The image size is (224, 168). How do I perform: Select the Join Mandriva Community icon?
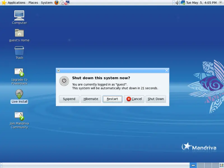(x=19, y=120)
